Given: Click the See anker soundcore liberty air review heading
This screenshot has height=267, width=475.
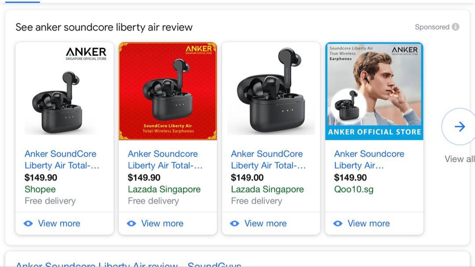Looking at the screenshot, I should [104, 27].
